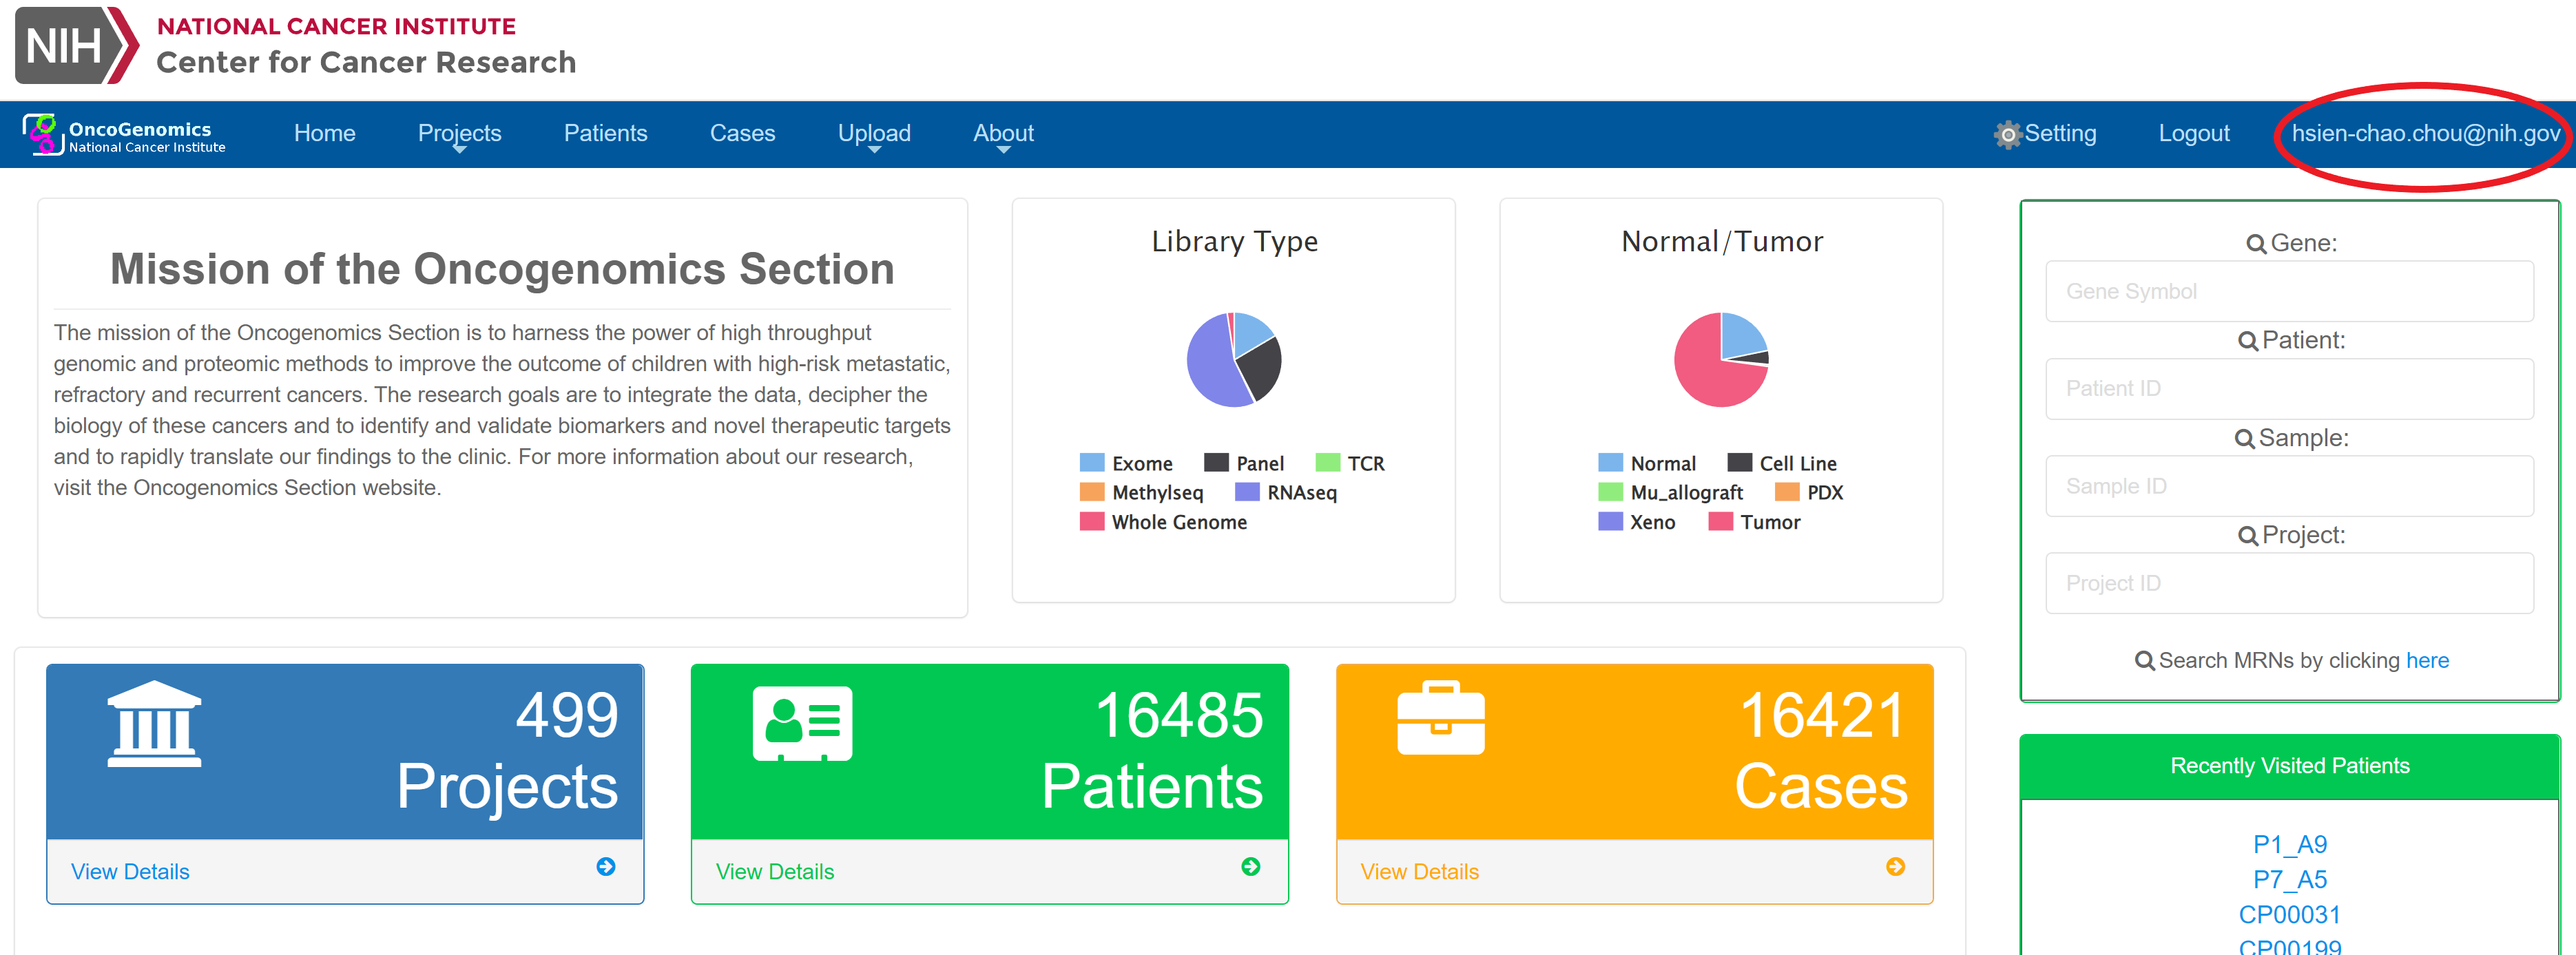Click the Gene Symbol input field
The image size is (2576, 955).
click(2289, 291)
